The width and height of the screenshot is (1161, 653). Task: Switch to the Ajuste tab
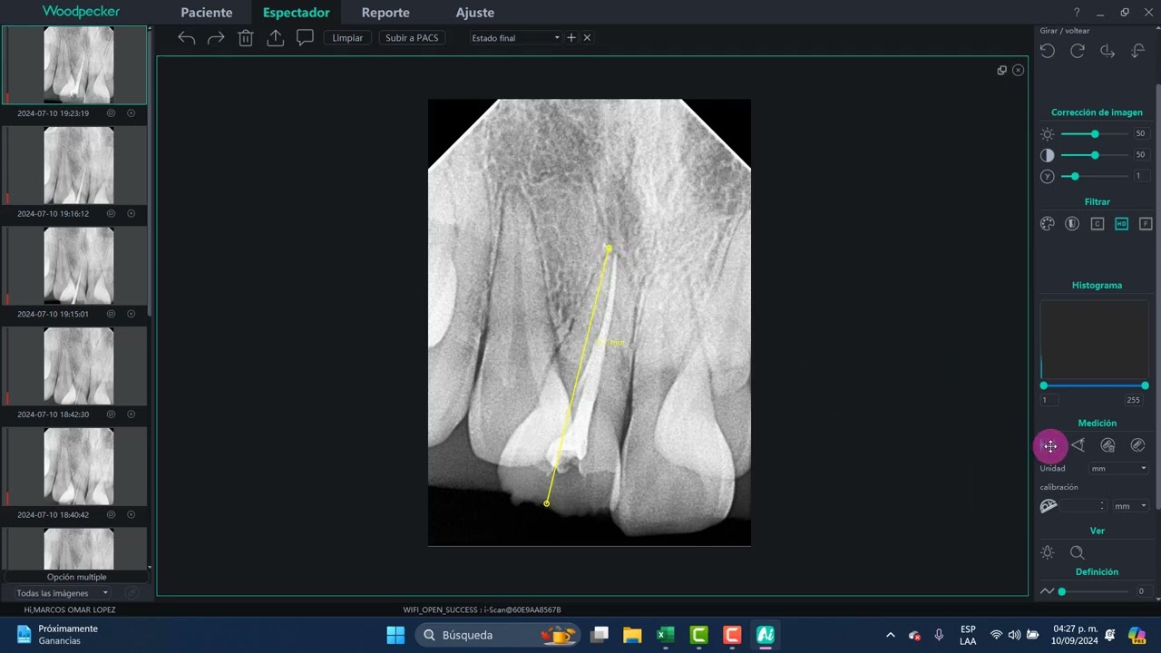pos(475,13)
